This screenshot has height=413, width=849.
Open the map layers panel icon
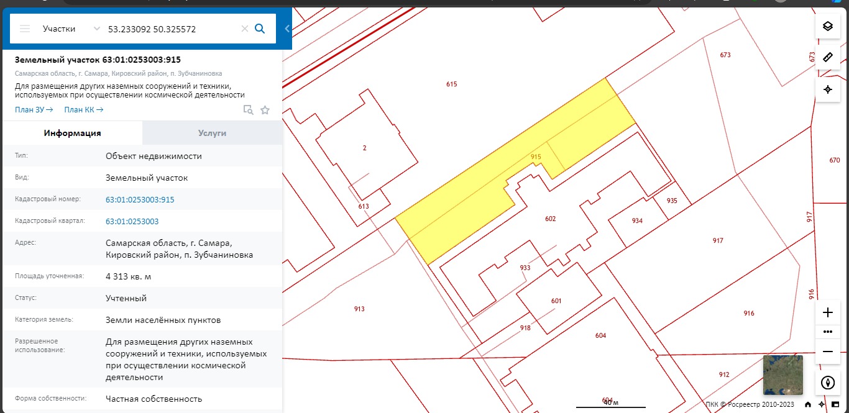tap(827, 26)
